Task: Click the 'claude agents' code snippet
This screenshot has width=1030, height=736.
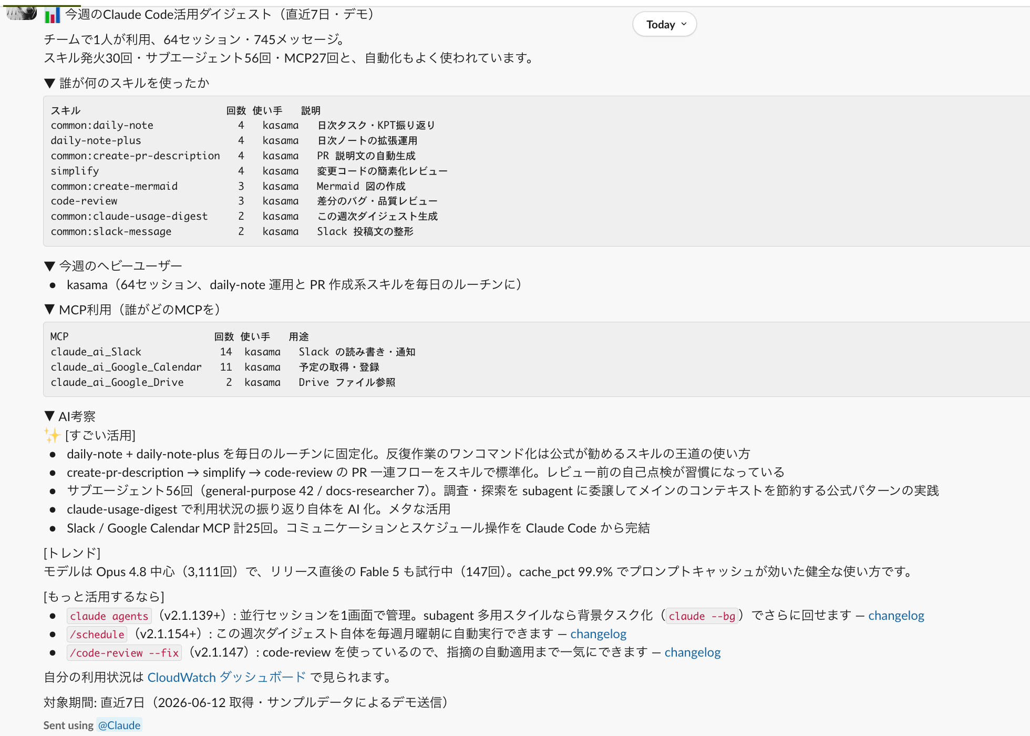Action: click(x=109, y=616)
